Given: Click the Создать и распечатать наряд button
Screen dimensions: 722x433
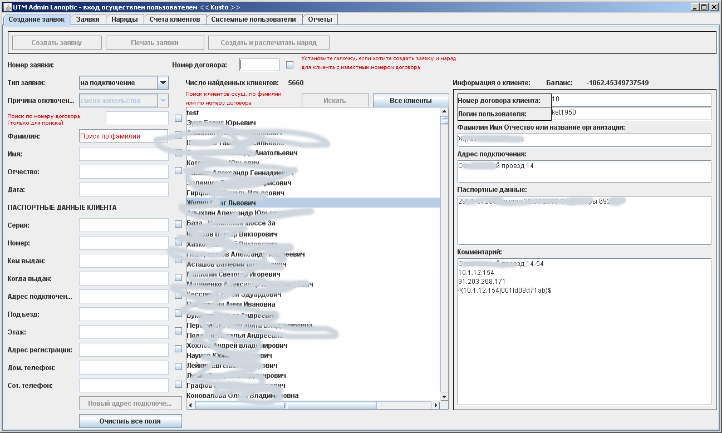Looking at the screenshot, I should [x=269, y=43].
